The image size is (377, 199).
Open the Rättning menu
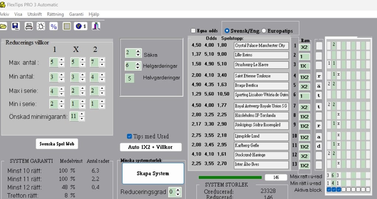(55, 14)
